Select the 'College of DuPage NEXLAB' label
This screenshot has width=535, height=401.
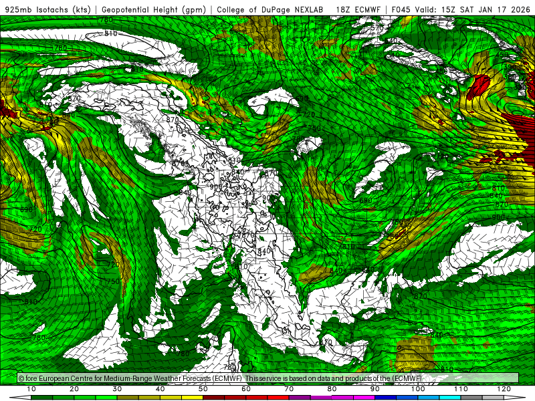pyautogui.click(x=270, y=9)
